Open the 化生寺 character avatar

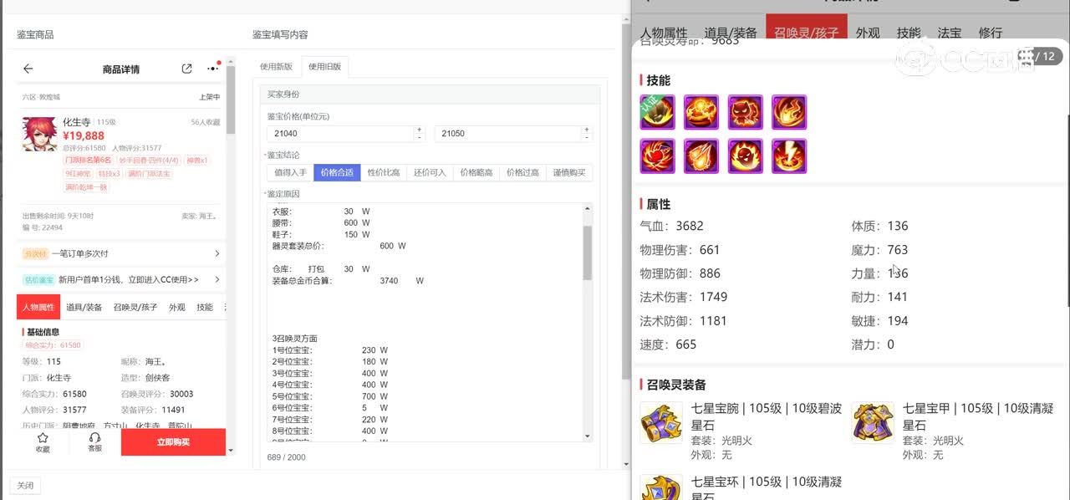[39, 135]
